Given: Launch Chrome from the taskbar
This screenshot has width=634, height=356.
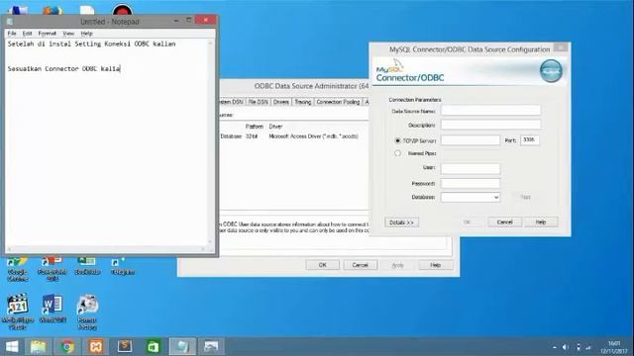Looking at the screenshot, I should coord(67,346).
